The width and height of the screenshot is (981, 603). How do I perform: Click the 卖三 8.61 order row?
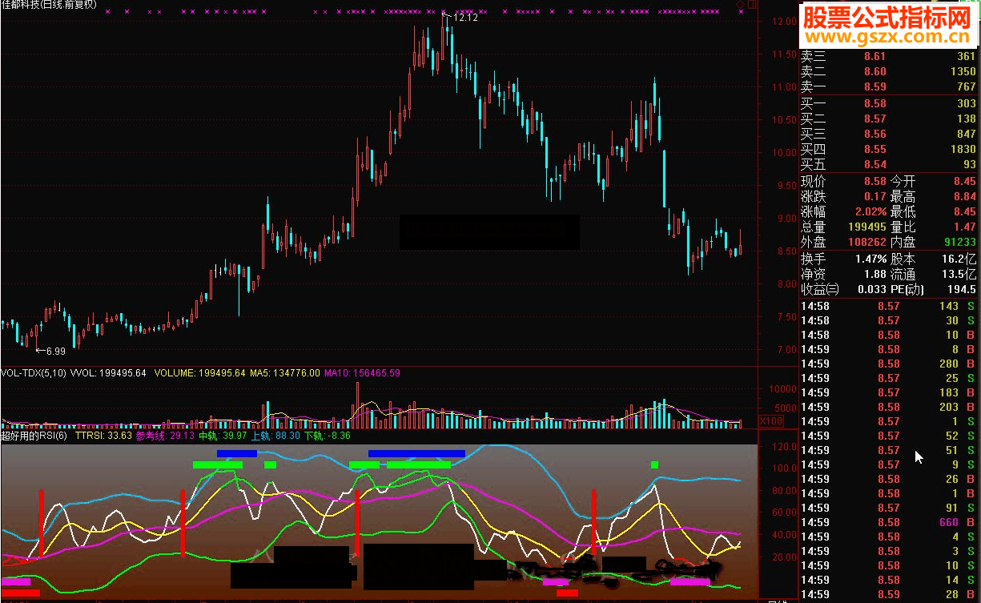[889, 56]
